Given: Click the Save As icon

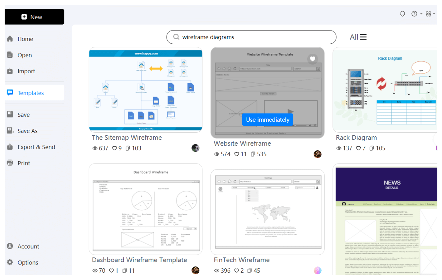Looking at the screenshot, I should click(10, 131).
